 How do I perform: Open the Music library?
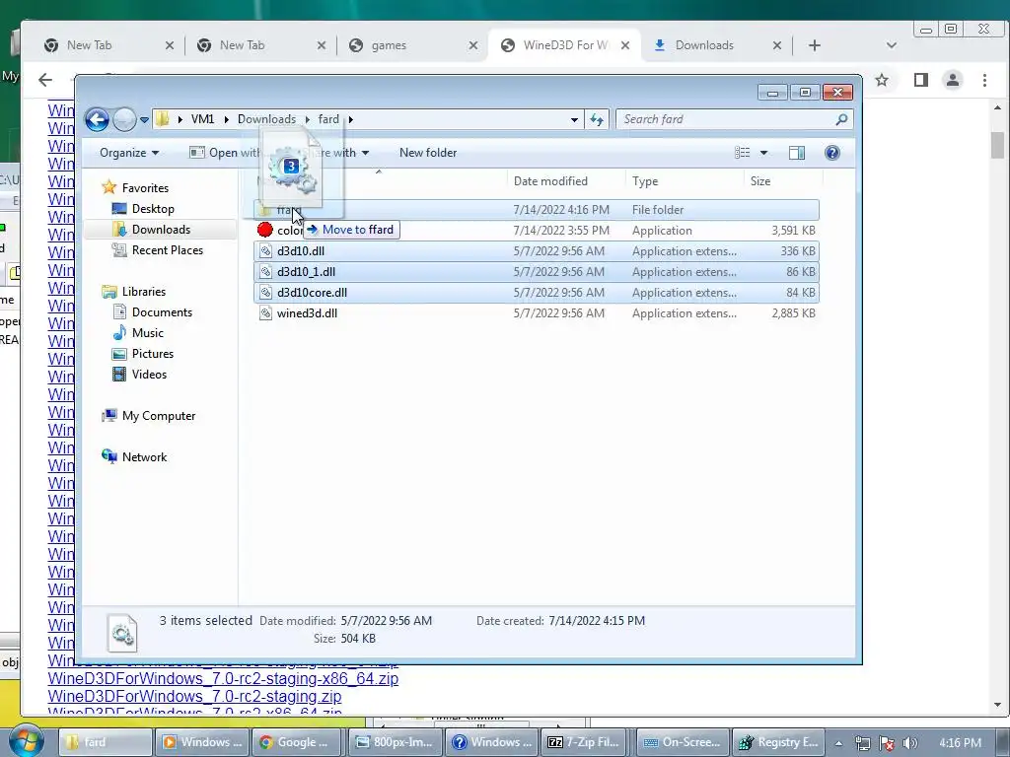point(148,332)
